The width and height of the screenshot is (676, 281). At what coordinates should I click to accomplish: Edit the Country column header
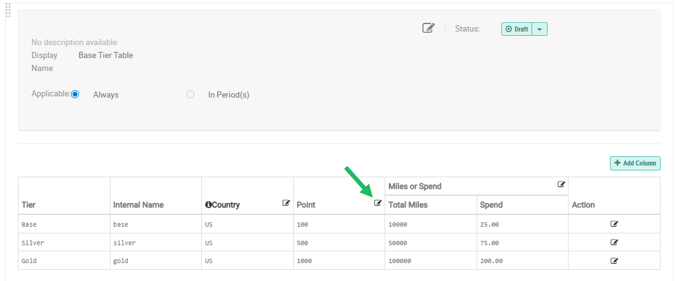286,203
